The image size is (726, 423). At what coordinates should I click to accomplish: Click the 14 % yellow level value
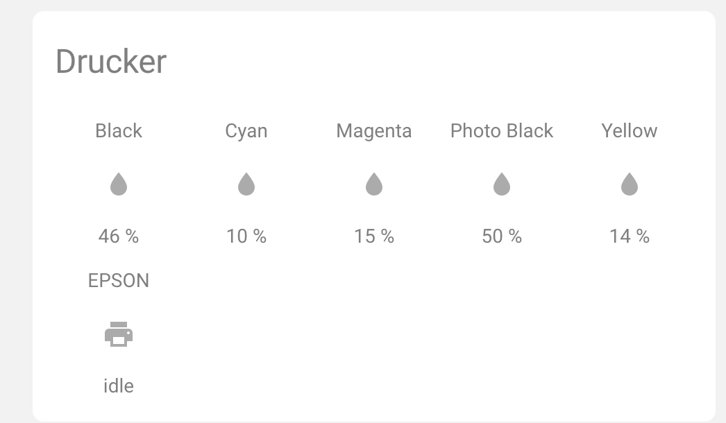[630, 236]
